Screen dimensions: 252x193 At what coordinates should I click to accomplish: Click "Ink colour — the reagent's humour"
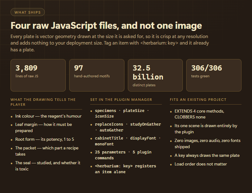click(48, 116)
